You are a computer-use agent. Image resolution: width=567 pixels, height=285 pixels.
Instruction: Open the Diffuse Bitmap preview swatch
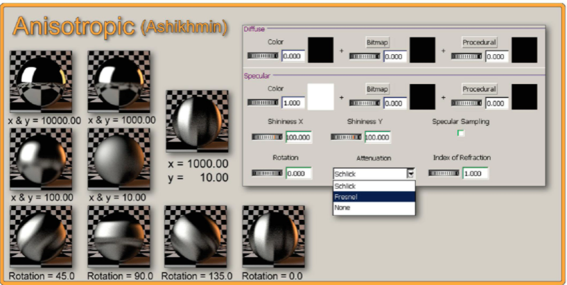(422, 50)
